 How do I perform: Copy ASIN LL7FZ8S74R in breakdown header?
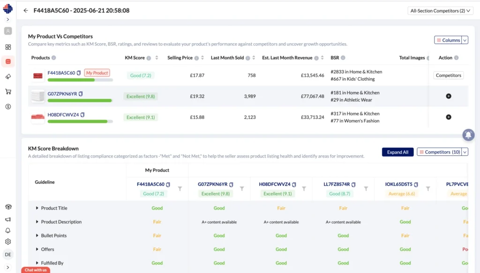[353, 184]
